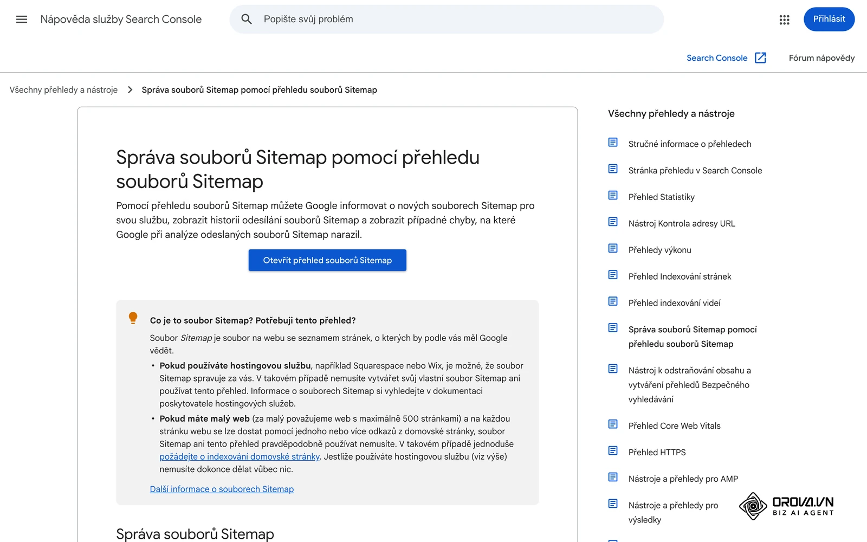867x542 pixels.
Task: Follow the Search Console link
Action: coord(717,58)
